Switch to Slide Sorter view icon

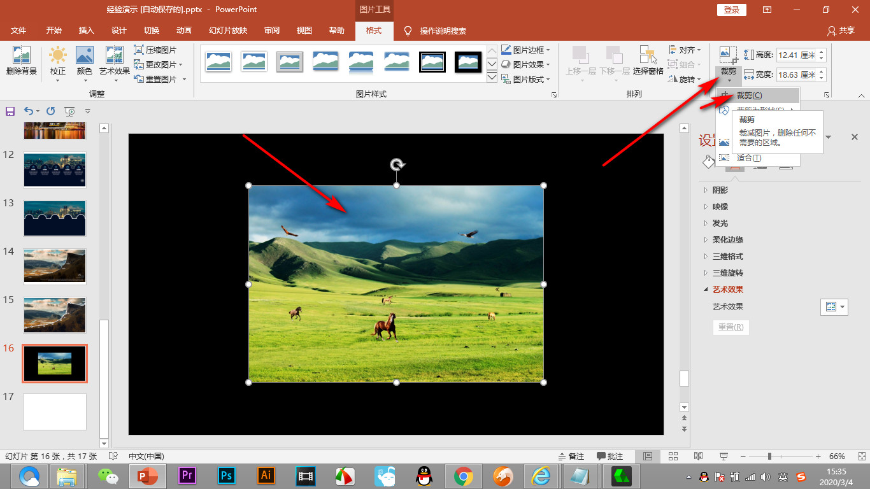point(673,457)
